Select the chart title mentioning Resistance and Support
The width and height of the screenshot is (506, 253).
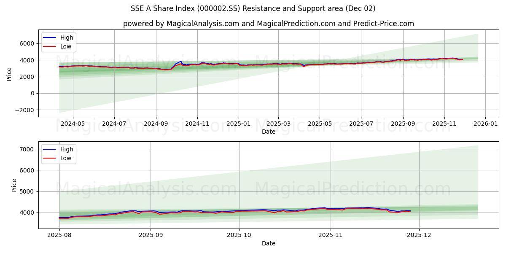(x=253, y=7)
